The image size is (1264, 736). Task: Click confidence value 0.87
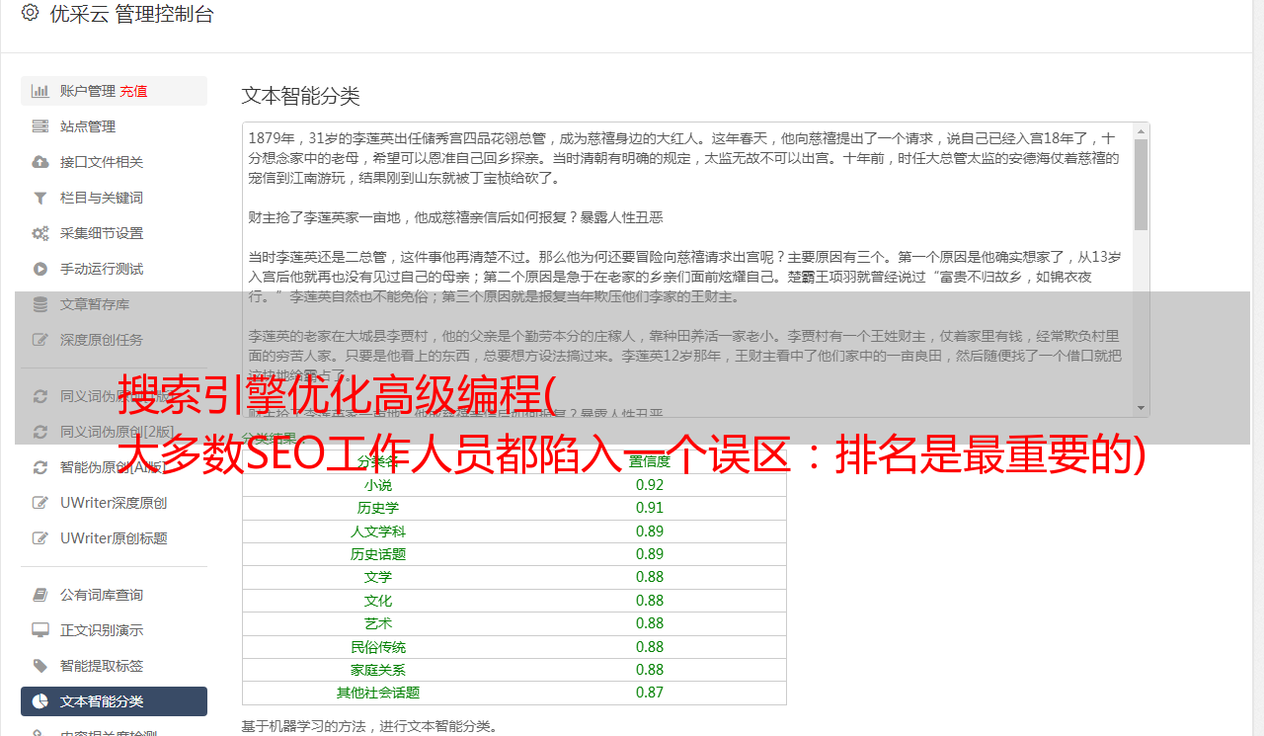click(x=650, y=693)
